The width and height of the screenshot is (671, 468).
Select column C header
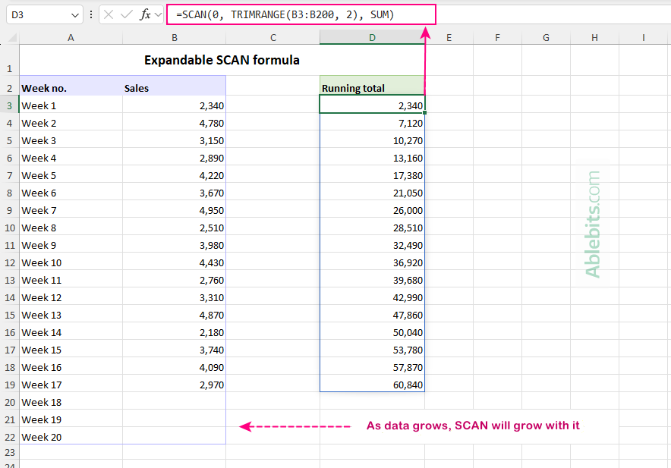pos(273,38)
